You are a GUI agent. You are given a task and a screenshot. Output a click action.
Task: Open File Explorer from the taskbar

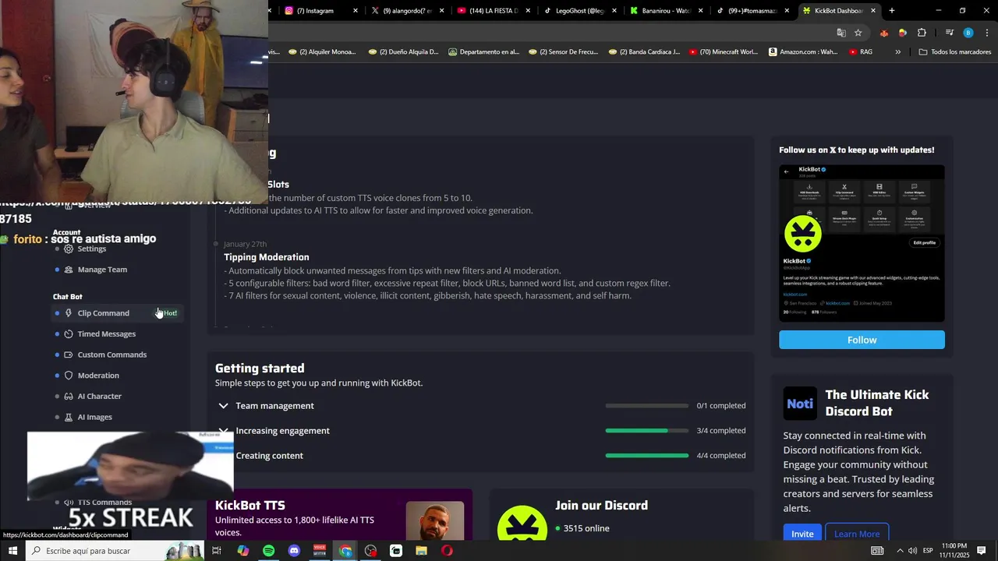421,551
